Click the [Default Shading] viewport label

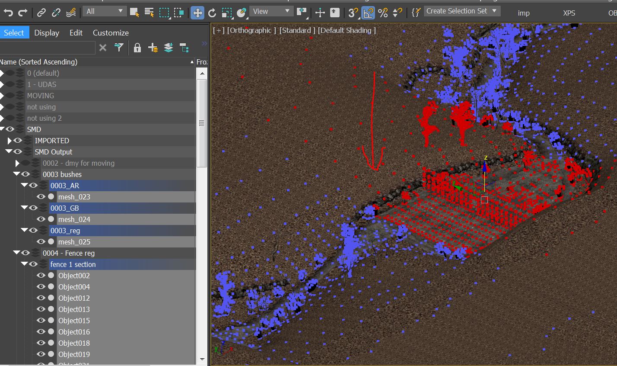coord(347,30)
